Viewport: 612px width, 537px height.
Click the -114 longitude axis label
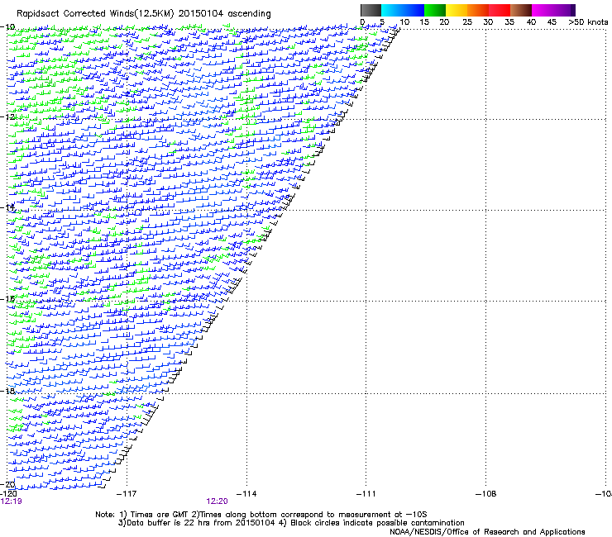pyautogui.click(x=246, y=494)
